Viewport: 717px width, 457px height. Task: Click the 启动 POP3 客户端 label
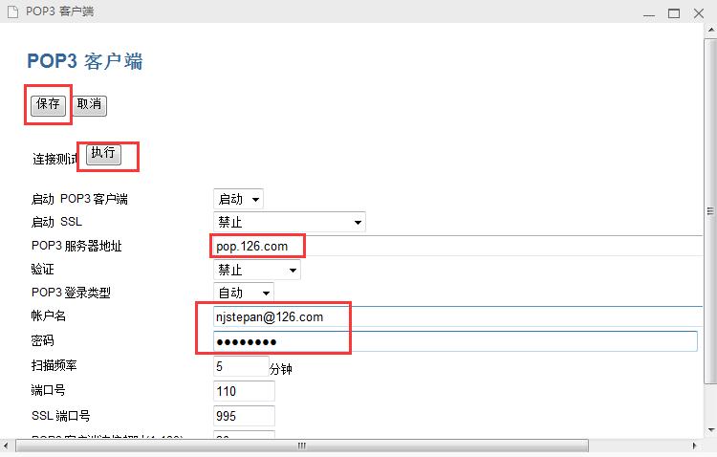tap(79, 199)
